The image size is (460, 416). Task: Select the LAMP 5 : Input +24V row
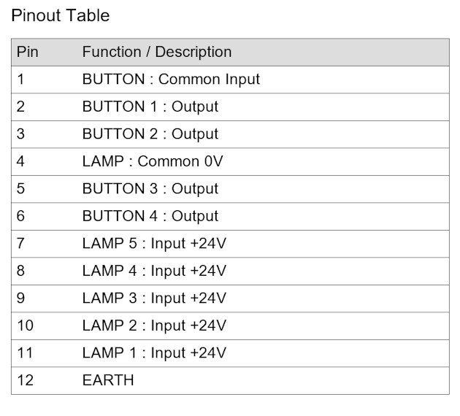(x=230, y=244)
